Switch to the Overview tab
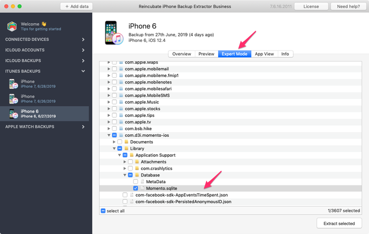The width and height of the screenshot is (369, 234). click(x=181, y=54)
